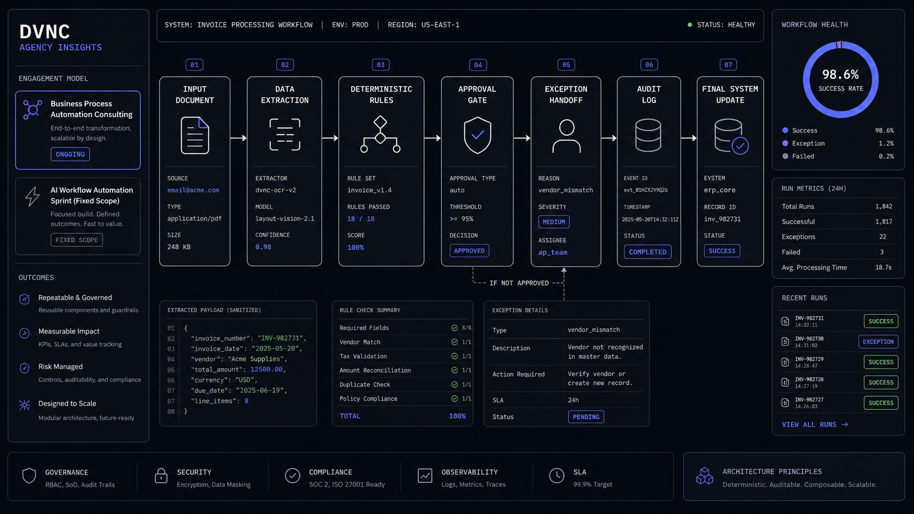914x514 pixels.
Task: Click the Risk Managed shield icon
Action: [25, 368]
